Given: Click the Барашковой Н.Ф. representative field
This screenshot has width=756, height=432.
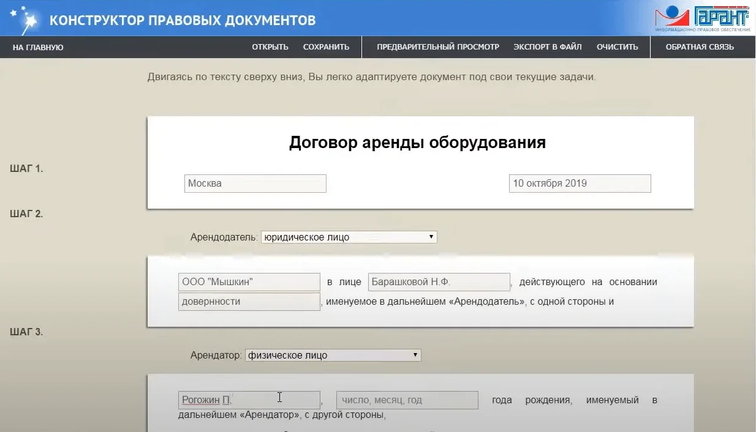Looking at the screenshot, I should pyautogui.click(x=439, y=282).
